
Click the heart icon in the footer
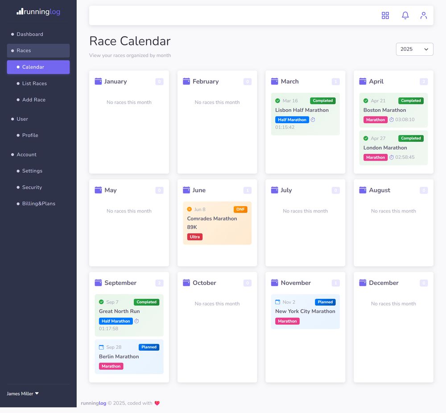[157, 403]
